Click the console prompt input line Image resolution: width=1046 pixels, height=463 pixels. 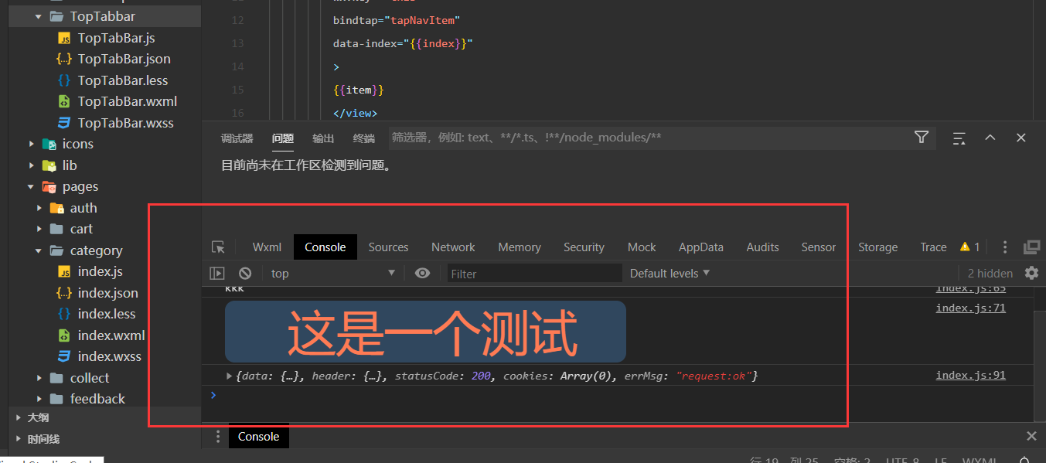coord(618,395)
